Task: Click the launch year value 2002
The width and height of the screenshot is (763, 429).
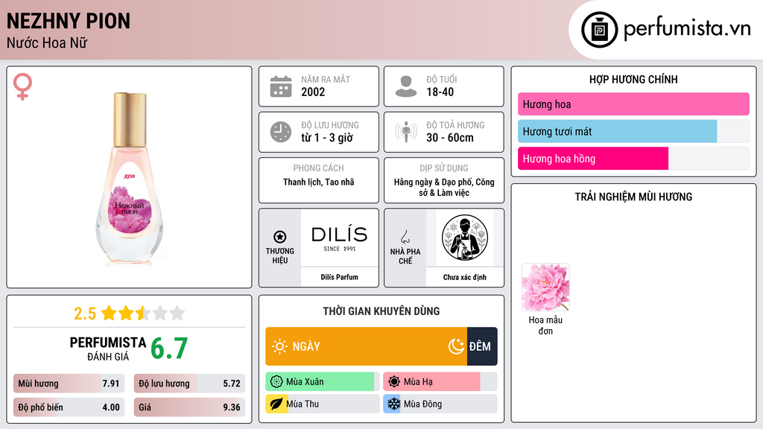Action: click(x=313, y=92)
